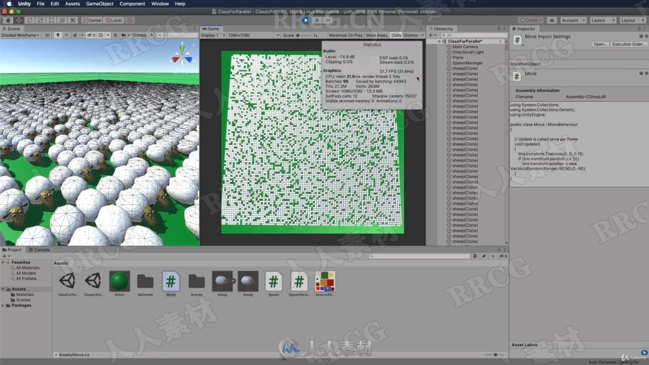Click the Pause button
The image size is (649, 365).
tap(317, 20)
